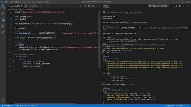This screenshot has width=191, height=107.
Task: Split the terminal panel
Action: click(176, 6)
